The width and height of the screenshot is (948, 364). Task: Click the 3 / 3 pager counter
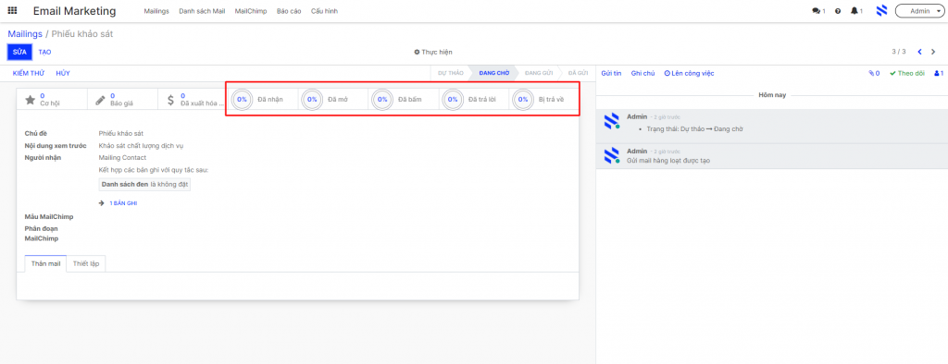898,52
